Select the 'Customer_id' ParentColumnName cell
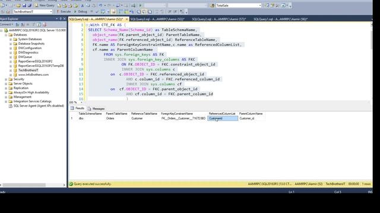Viewport: 380px width, 213px height. 251,118
